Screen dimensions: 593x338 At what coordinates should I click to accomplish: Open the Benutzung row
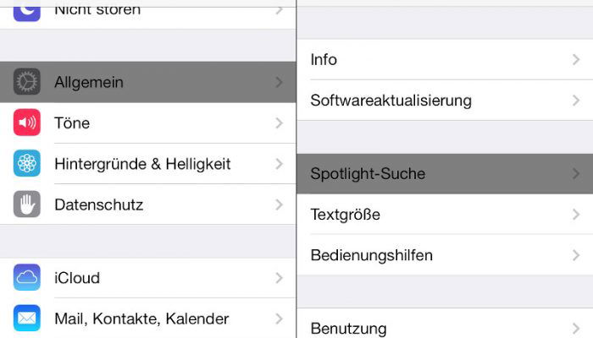[x=445, y=324]
